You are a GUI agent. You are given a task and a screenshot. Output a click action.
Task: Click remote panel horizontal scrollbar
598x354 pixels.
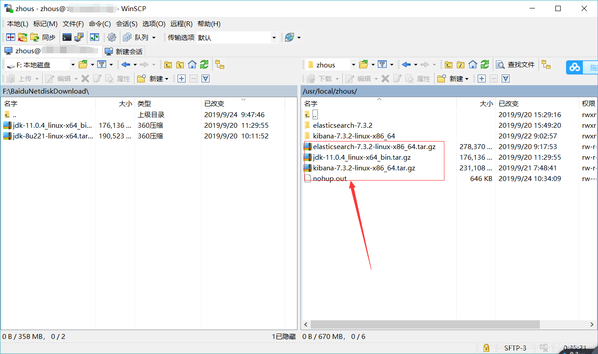tap(425, 324)
